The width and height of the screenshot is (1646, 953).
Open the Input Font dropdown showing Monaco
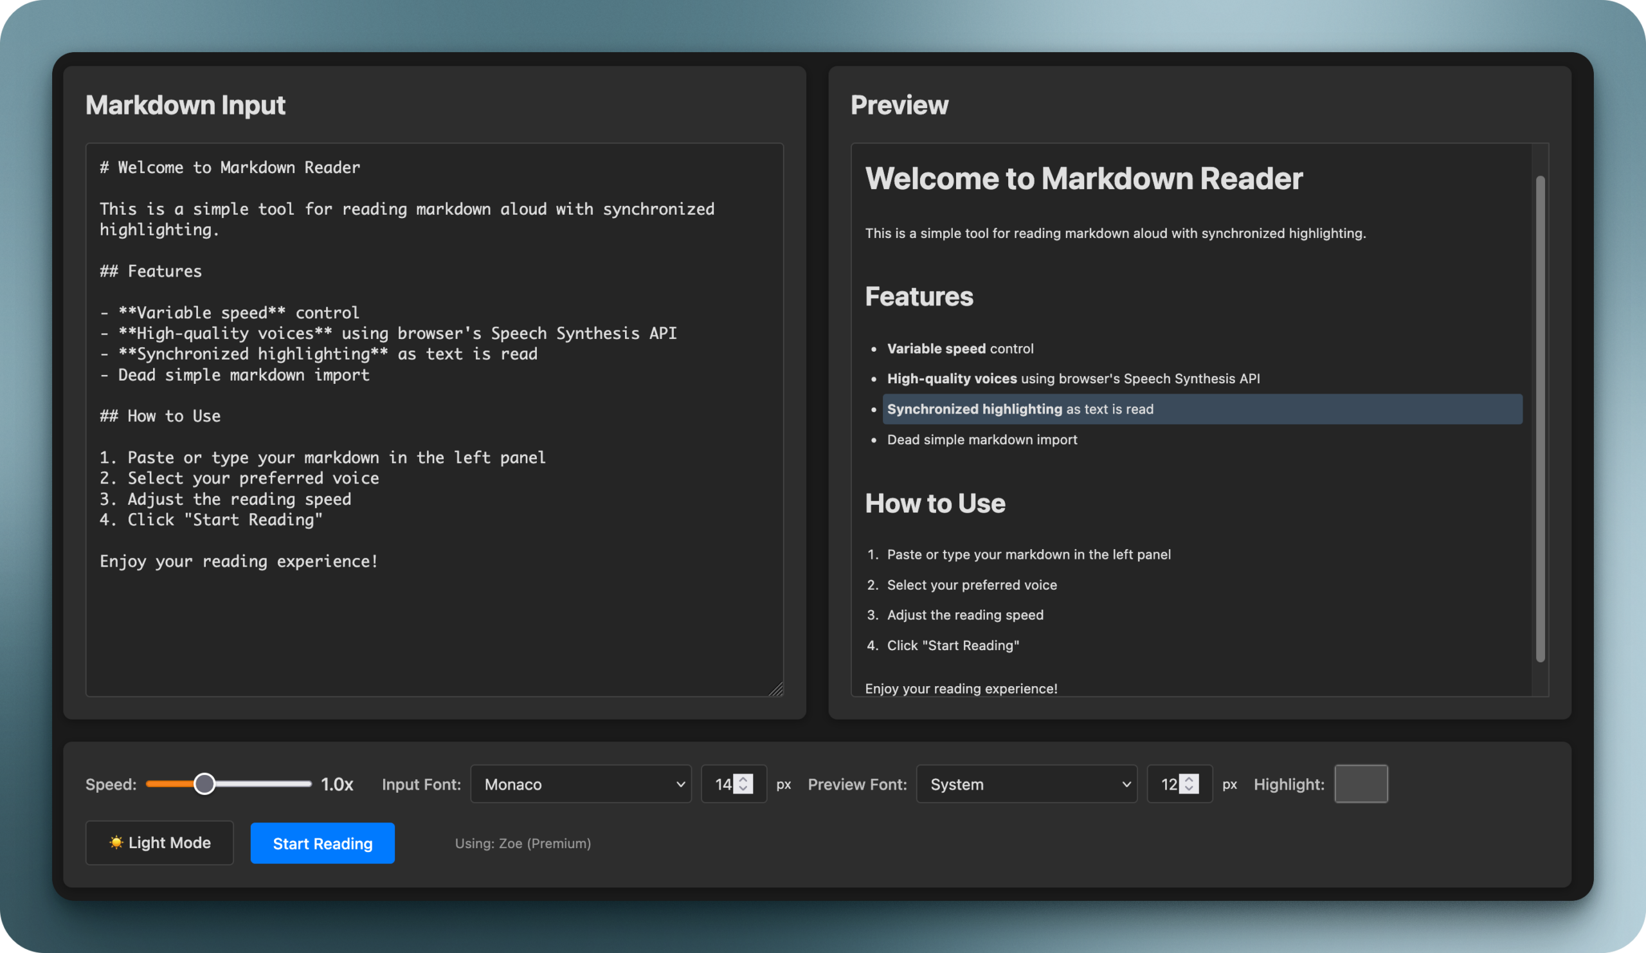coord(580,784)
